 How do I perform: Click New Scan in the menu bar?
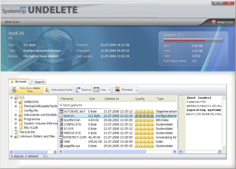tap(12, 22)
